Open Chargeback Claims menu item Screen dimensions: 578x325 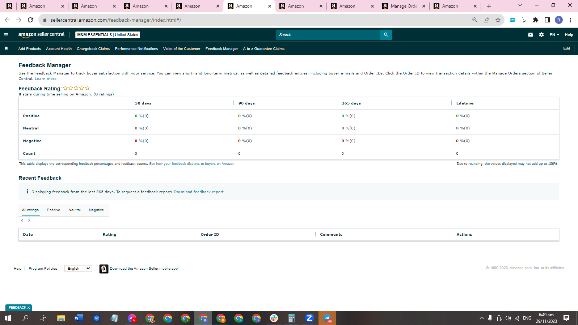(93, 49)
